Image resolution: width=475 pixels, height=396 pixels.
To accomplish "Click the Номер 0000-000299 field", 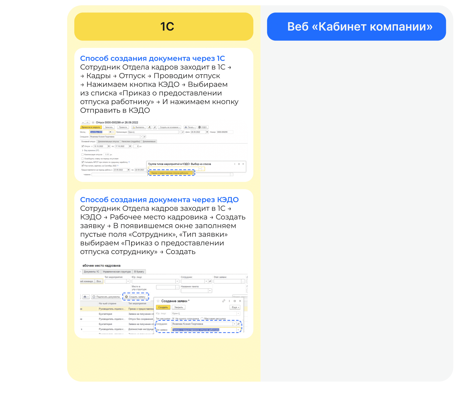I will click(225, 132).
